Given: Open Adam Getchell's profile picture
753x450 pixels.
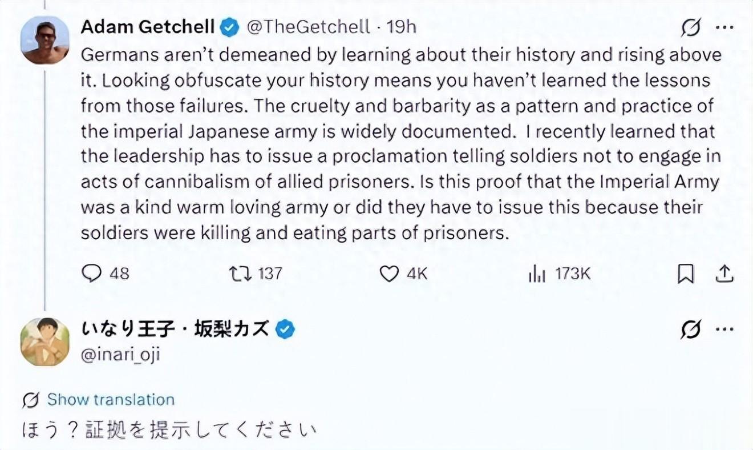Looking at the screenshot, I should point(45,40).
